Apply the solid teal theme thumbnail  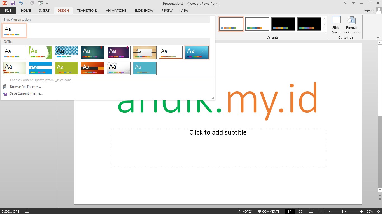click(145, 68)
